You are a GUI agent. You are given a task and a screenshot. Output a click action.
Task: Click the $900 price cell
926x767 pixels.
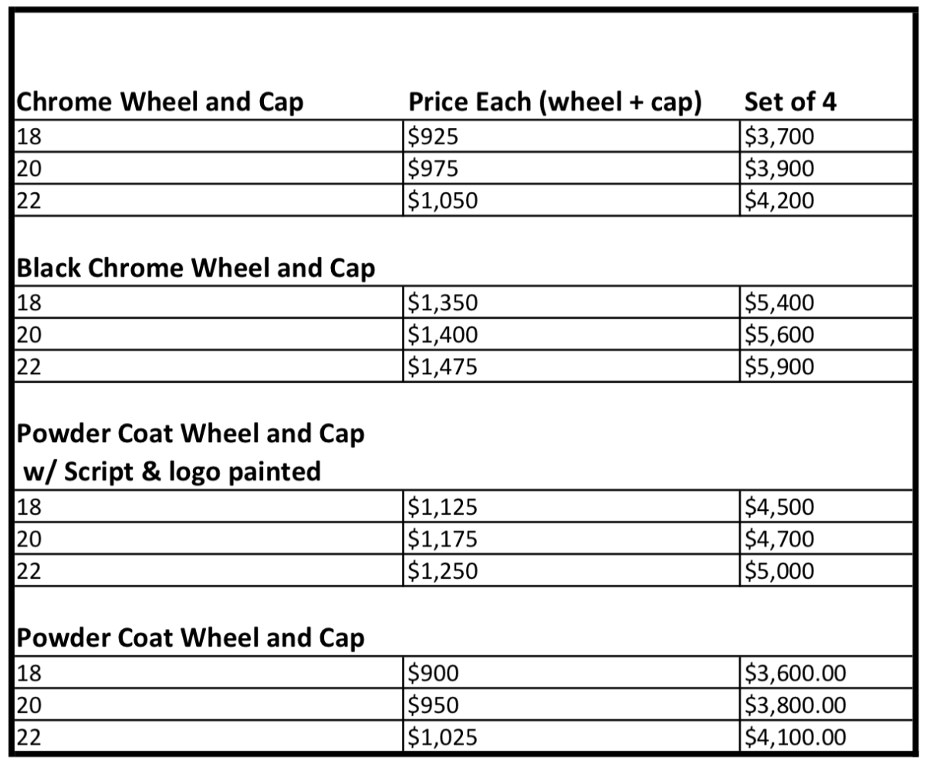coord(434,674)
